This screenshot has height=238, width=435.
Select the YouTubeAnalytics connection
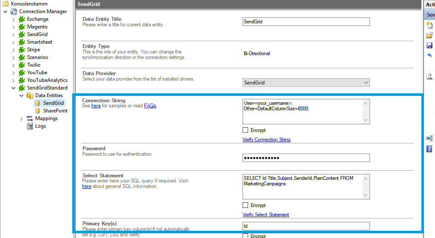(x=47, y=80)
